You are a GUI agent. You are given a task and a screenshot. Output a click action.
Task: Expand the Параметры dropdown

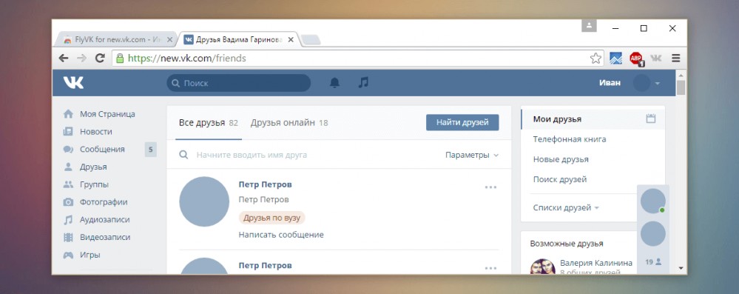click(x=472, y=155)
